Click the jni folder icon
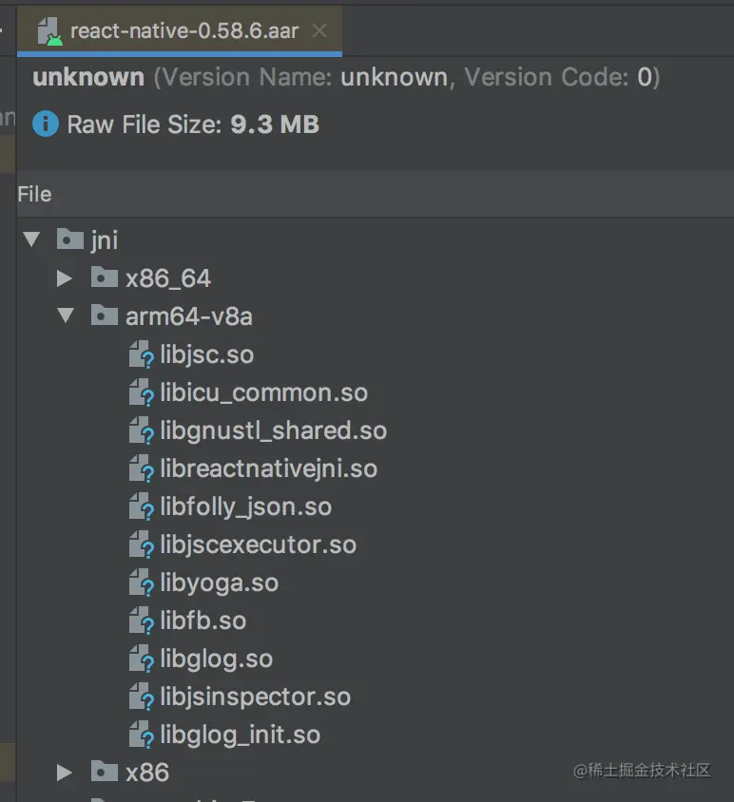This screenshot has width=734, height=802. point(69,239)
